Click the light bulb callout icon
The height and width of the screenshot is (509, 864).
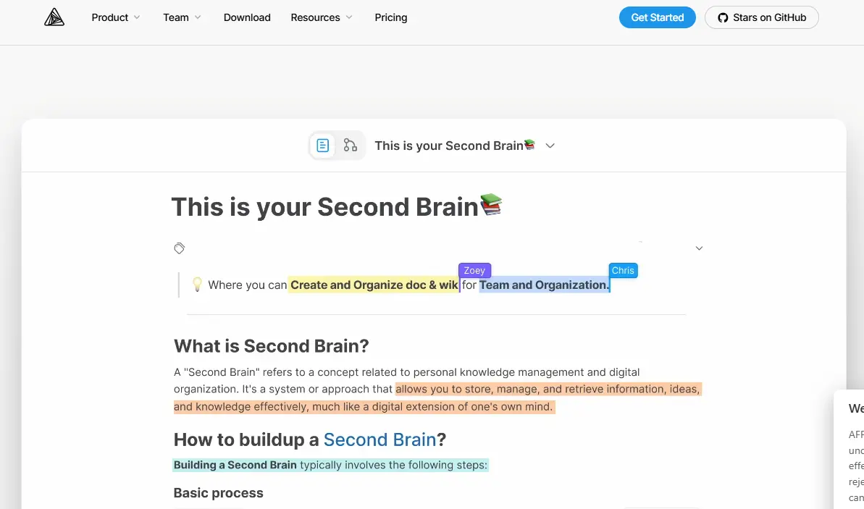[x=197, y=285]
